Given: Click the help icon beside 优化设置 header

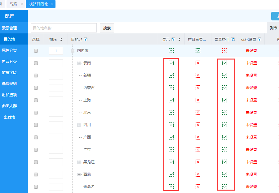Looking at the screenshot, I should point(259,40).
